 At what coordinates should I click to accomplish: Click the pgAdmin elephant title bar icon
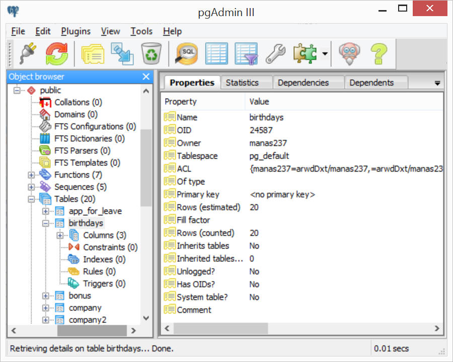13,12
